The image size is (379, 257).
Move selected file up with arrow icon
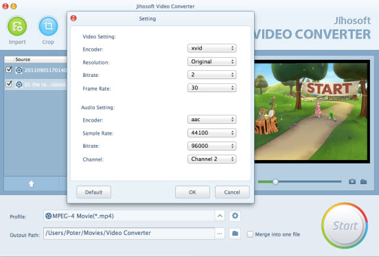tap(31, 184)
